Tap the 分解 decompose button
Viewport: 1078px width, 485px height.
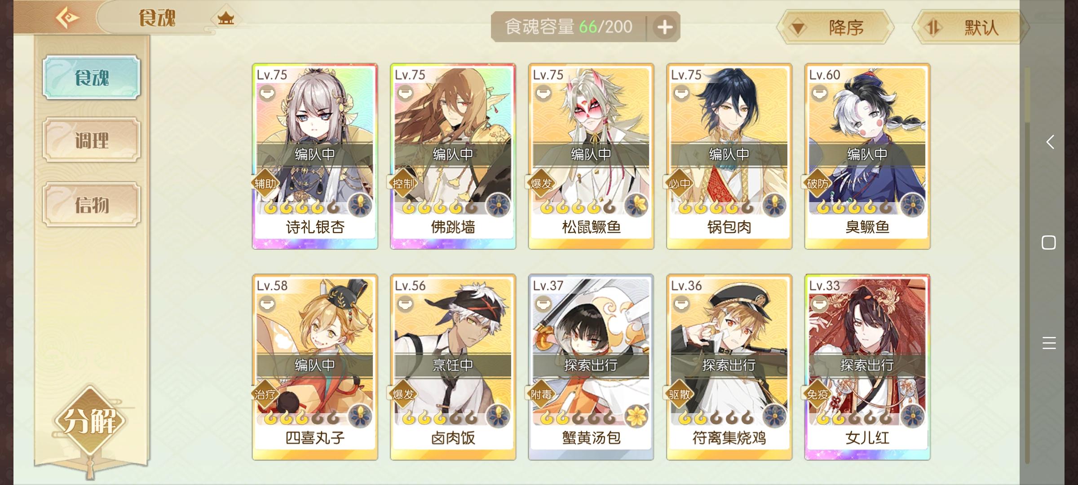click(90, 421)
